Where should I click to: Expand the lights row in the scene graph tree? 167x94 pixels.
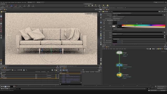2,77
